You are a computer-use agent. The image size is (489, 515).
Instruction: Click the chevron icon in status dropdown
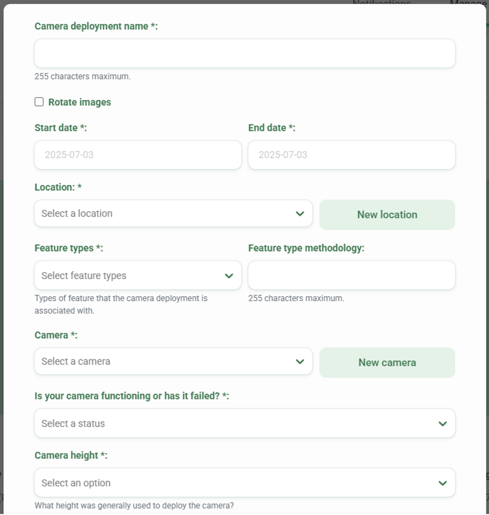[442, 423]
